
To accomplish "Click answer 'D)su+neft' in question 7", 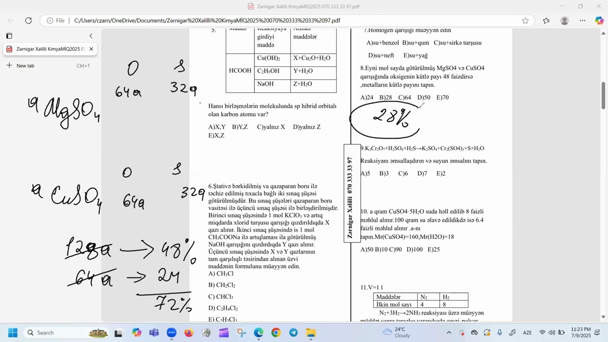I will click(381, 56).
